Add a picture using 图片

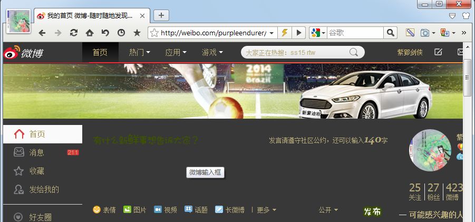pyautogui.click(x=135, y=210)
